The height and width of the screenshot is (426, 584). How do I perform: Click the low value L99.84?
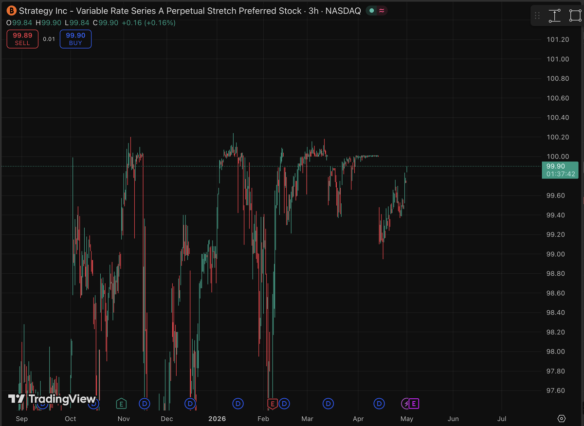coord(78,22)
